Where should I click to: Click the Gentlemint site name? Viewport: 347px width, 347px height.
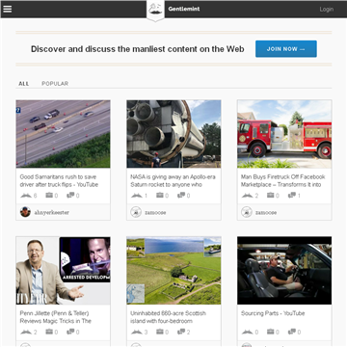pyautogui.click(x=184, y=9)
